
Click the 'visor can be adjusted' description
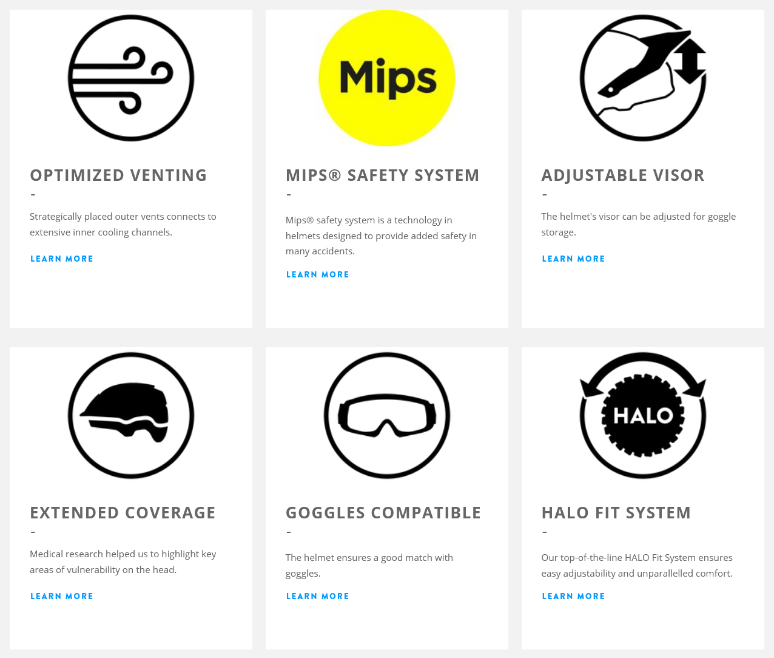coord(639,224)
